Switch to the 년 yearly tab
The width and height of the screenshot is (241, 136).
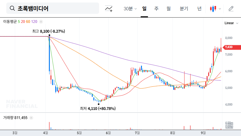[x=199, y=8]
